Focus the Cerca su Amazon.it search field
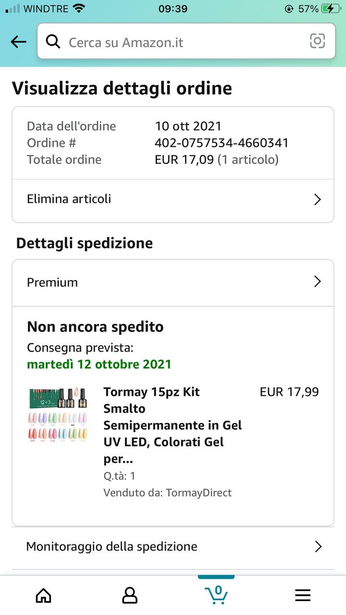 click(x=183, y=42)
